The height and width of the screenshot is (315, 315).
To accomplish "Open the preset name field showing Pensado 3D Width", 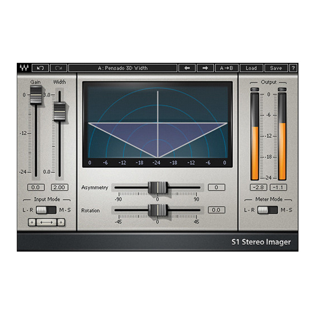I will (x=123, y=68).
